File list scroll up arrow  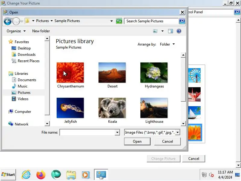click(x=183, y=55)
